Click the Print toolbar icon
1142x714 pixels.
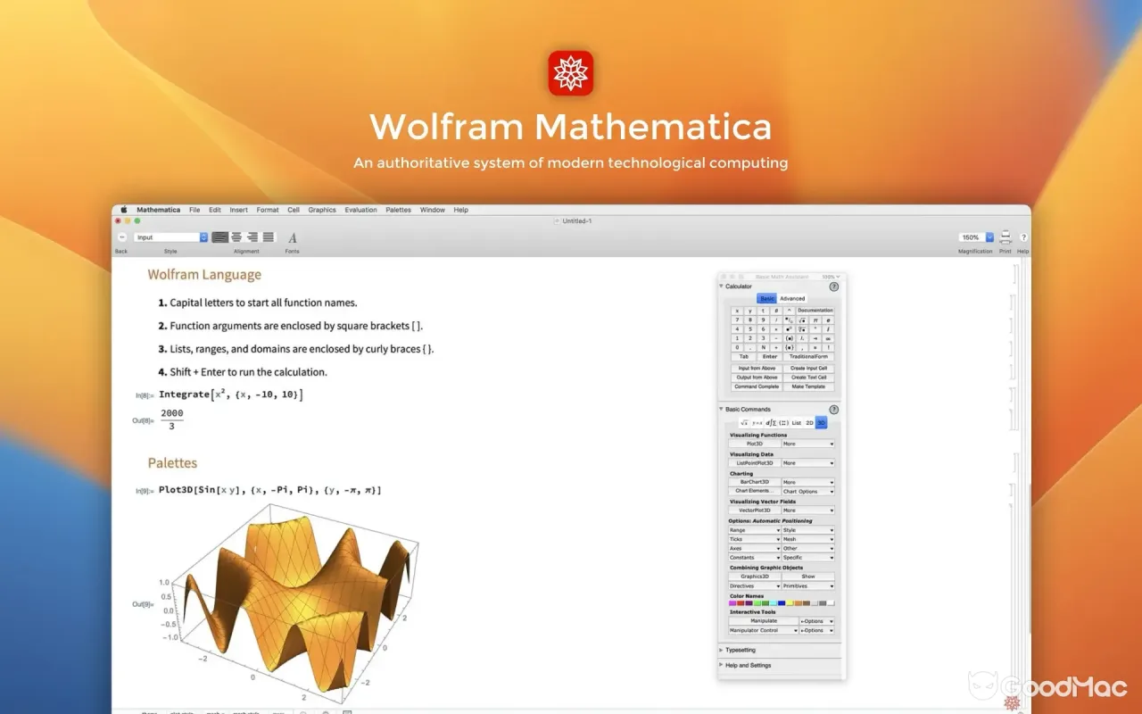[1005, 237]
